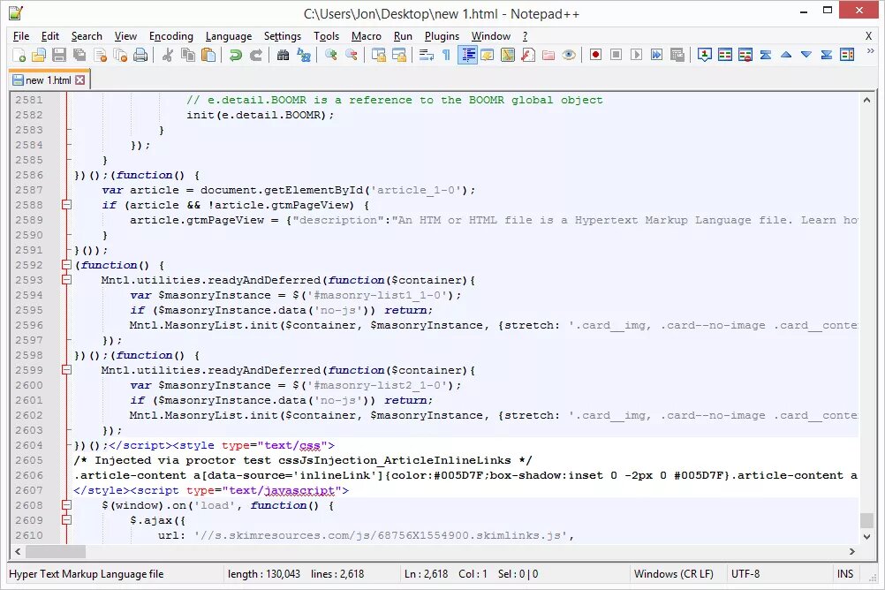The image size is (885, 590).
Task: Click the Zoom In magnifier icon
Action: coord(330,55)
